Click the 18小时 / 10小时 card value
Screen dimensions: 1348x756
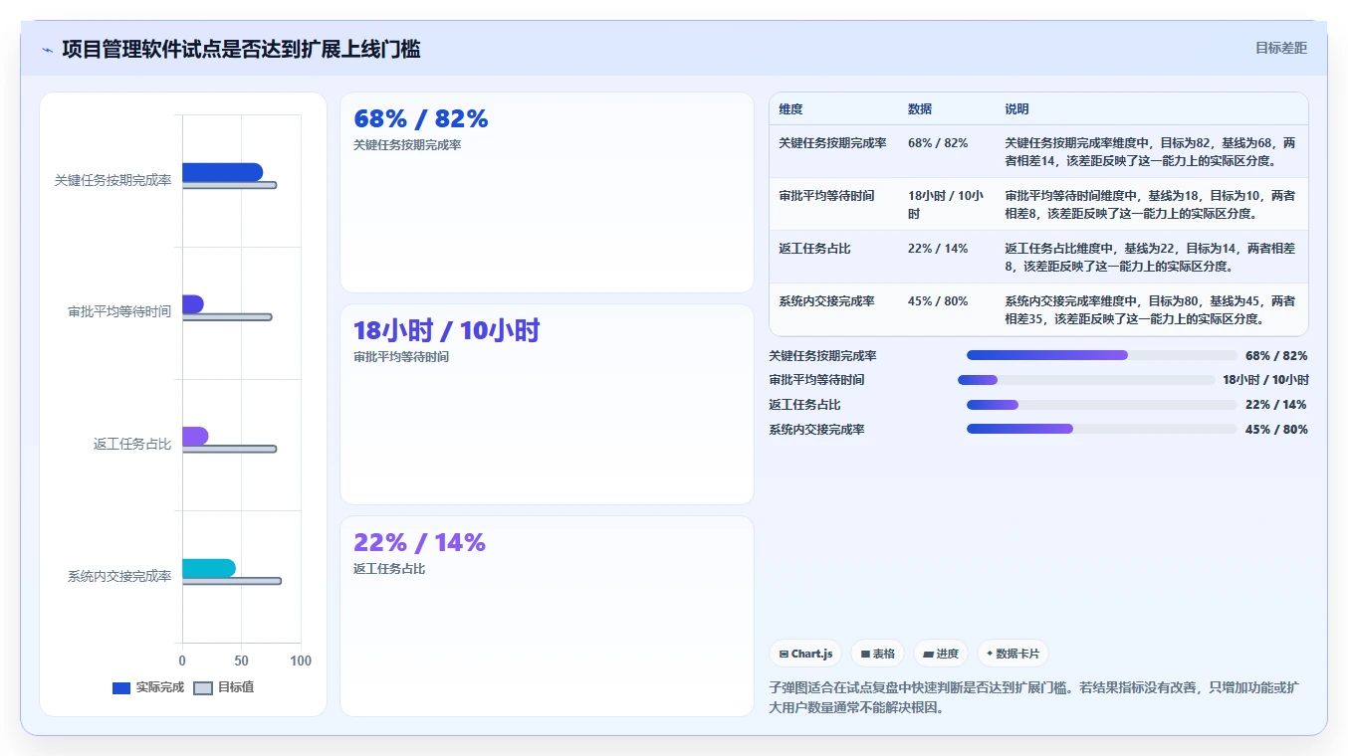click(446, 330)
